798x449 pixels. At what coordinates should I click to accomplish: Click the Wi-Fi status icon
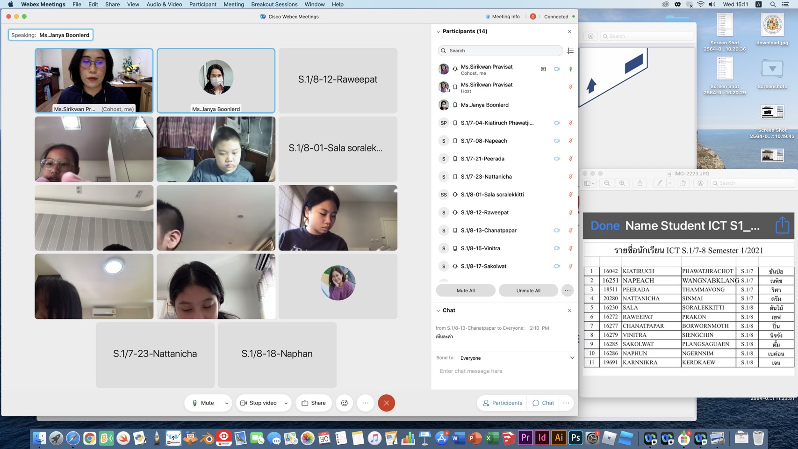(x=700, y=4)
